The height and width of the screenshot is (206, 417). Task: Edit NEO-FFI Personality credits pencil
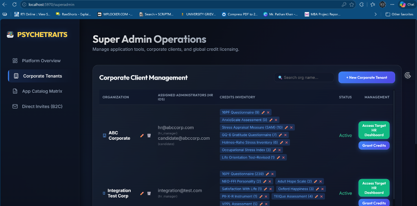[x=265, y=182]
